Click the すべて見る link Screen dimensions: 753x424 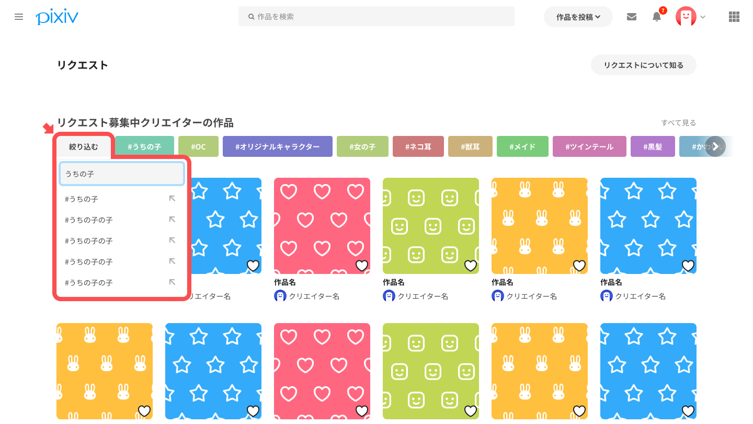677,122
